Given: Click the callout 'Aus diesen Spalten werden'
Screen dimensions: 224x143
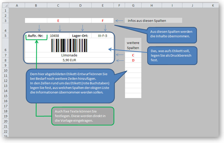Looking at the screenshot, I should click(x=172, y=35).
